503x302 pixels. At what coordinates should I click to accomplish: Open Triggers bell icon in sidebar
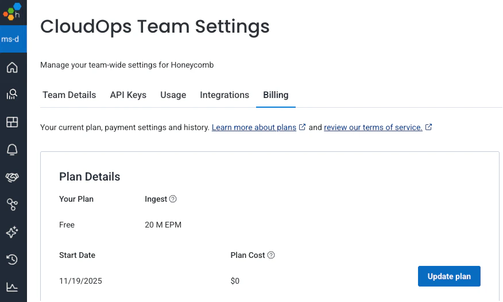tap(12, 150)
